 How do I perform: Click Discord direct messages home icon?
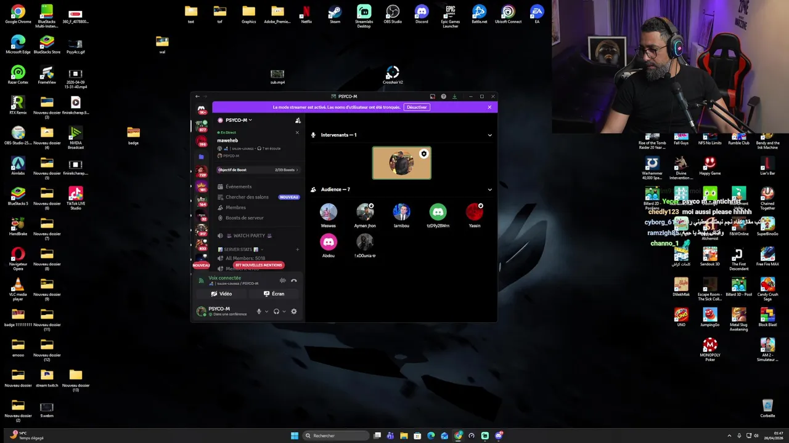tap(201, 110)
